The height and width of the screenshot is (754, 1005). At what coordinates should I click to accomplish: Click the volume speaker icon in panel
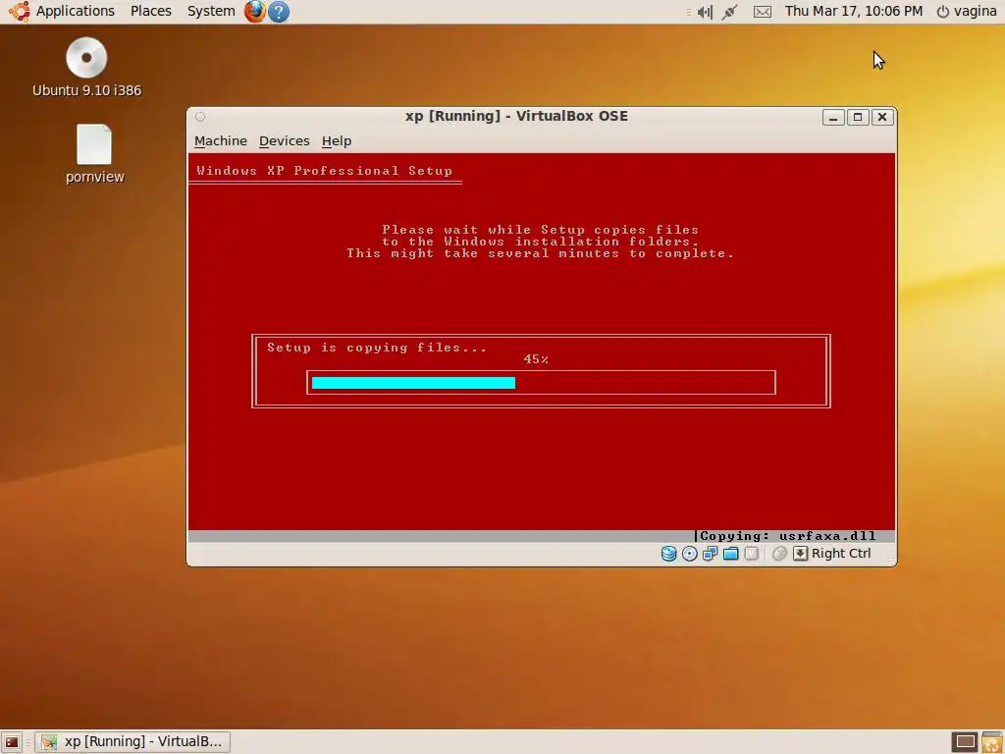click(705, 12)
